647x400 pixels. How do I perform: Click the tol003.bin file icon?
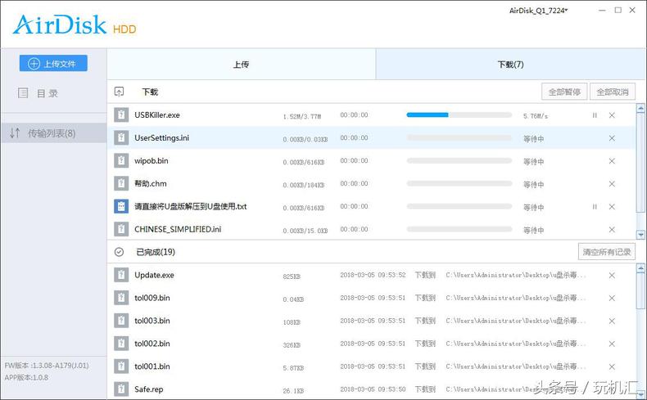pyautogui.click(x=121, y=321)
